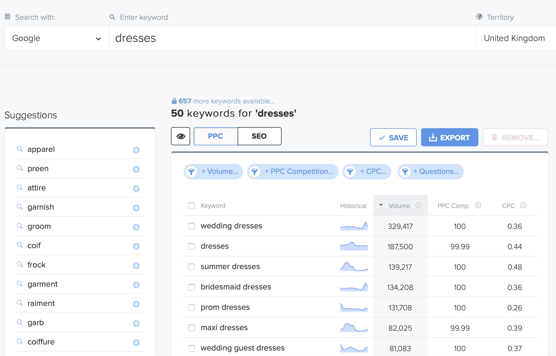This screenshot has height=356, width=556.
Task: Open the wedding dresses keyword
Action: click(231, 226)
